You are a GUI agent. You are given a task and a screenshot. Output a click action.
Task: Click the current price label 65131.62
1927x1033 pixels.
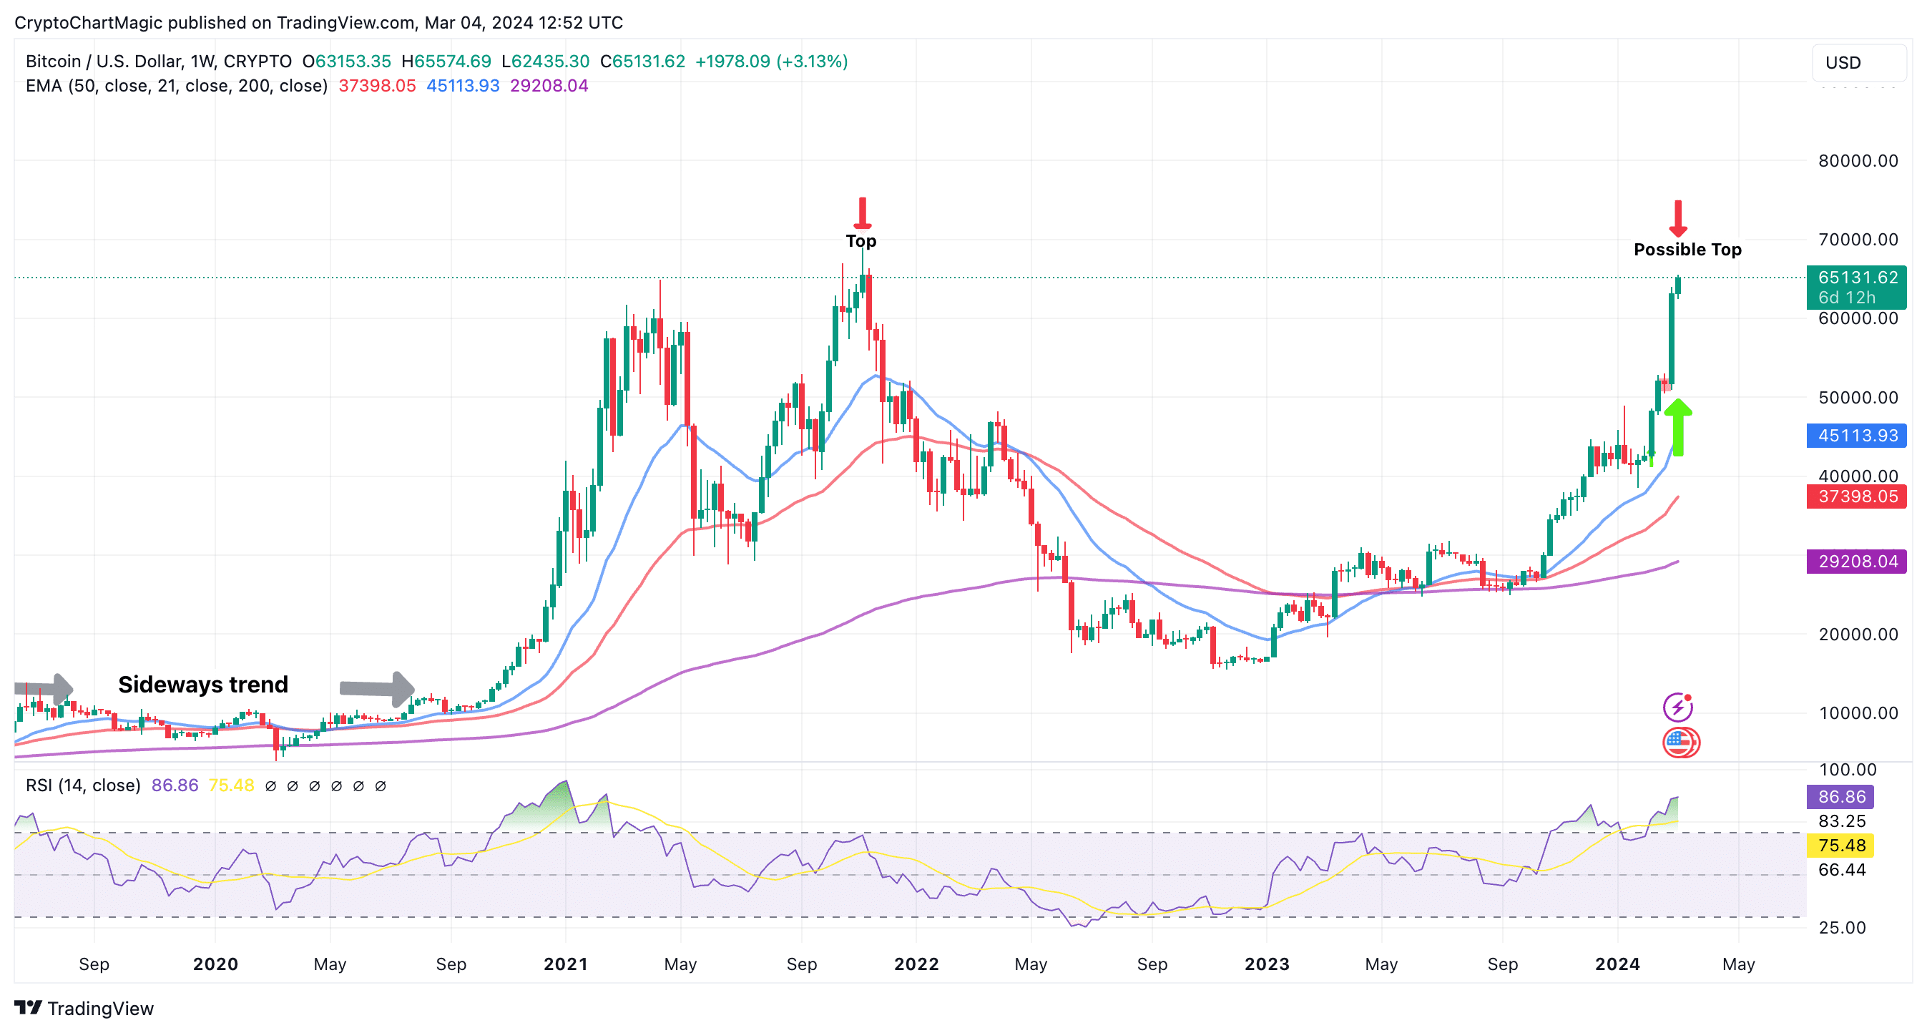(1856, 288)
